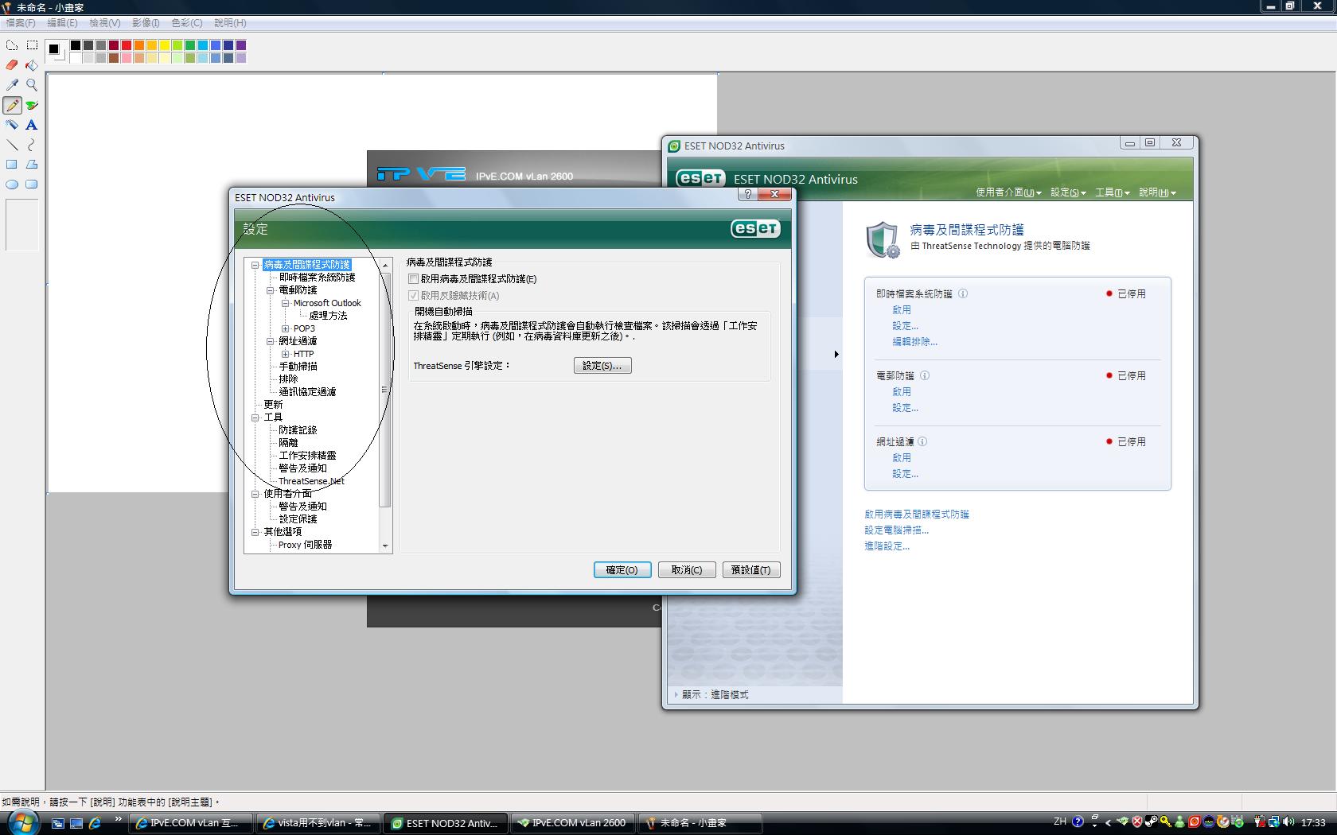
Task: Click the settings tree scrollbar down arrow
Action: coord(385,546)
